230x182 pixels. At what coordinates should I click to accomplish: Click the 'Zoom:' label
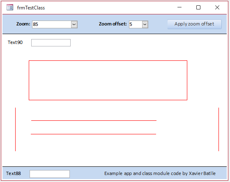pos(23,24)
